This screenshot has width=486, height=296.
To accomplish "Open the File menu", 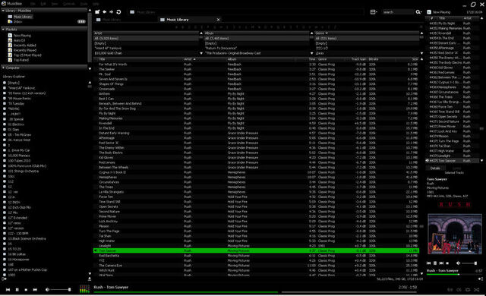I will point(33,4).
